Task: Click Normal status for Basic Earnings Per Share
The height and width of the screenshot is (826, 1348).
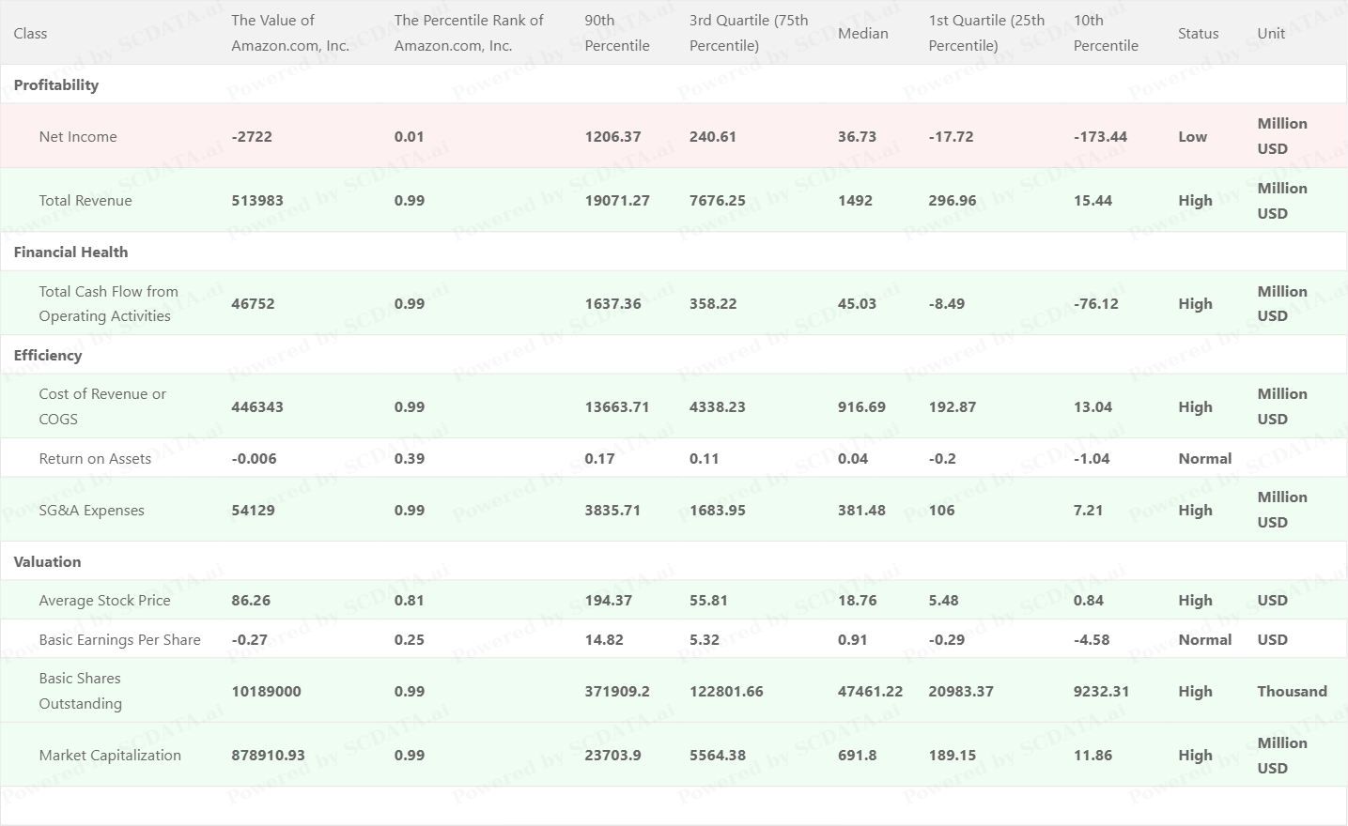Action: 1204,639
